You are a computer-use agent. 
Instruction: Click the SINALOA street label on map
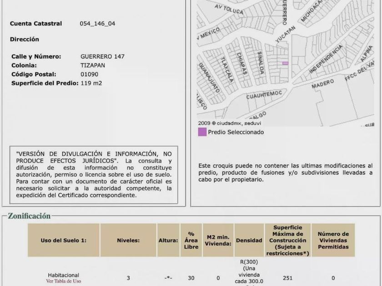(x=261, y=63)
